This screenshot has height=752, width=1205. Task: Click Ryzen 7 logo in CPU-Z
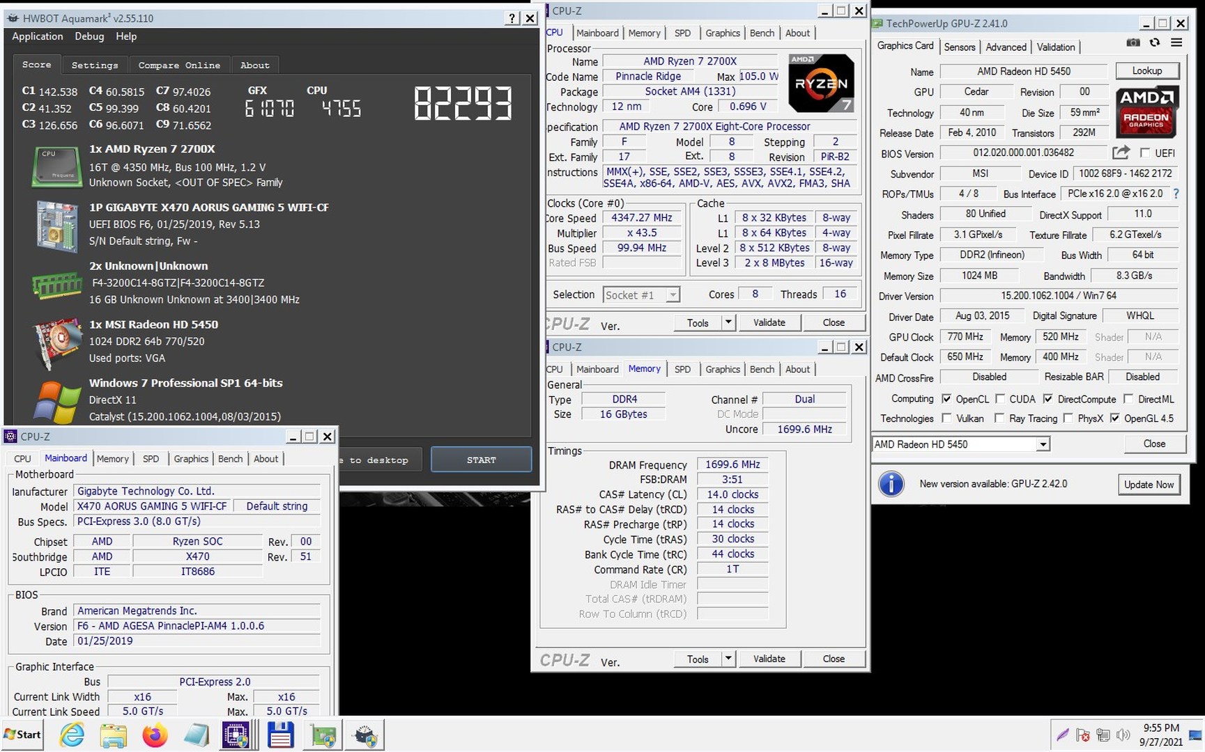(x=821, y=83)
